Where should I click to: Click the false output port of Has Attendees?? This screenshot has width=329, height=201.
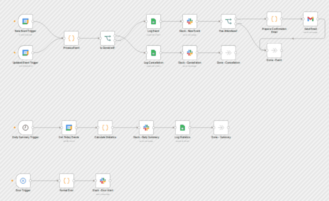(236, 24)
